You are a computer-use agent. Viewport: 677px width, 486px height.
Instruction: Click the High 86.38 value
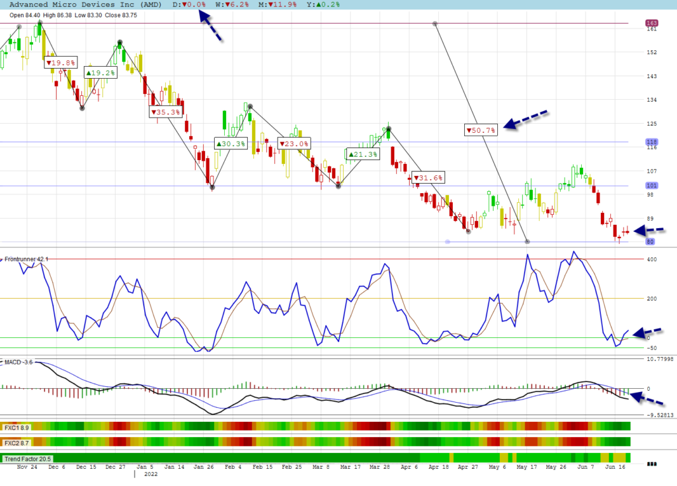click(x=58, y=15)
